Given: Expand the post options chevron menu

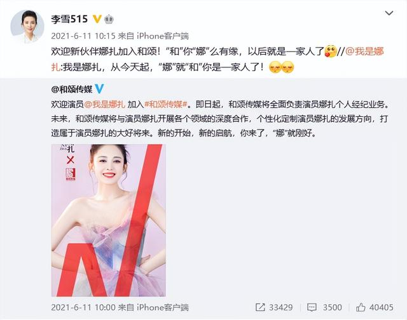Looking at the screenshot, I should coord(389,13).
